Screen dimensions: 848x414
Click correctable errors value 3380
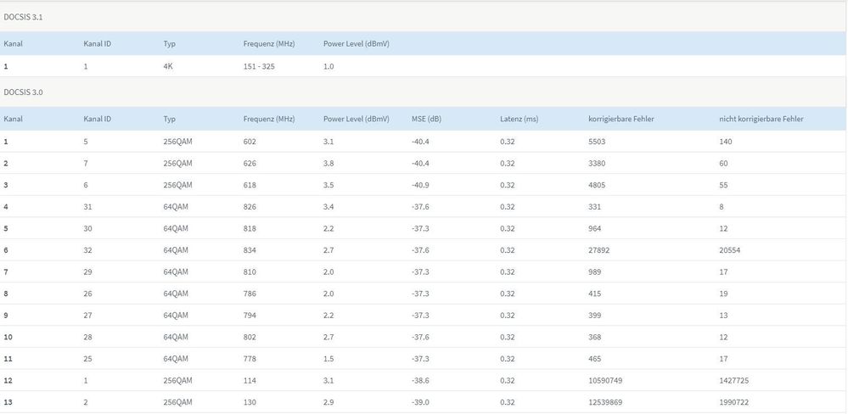tap(597, 163)
